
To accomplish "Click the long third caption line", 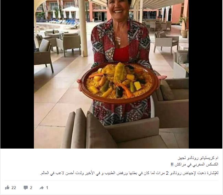I will tap(129, 173).
